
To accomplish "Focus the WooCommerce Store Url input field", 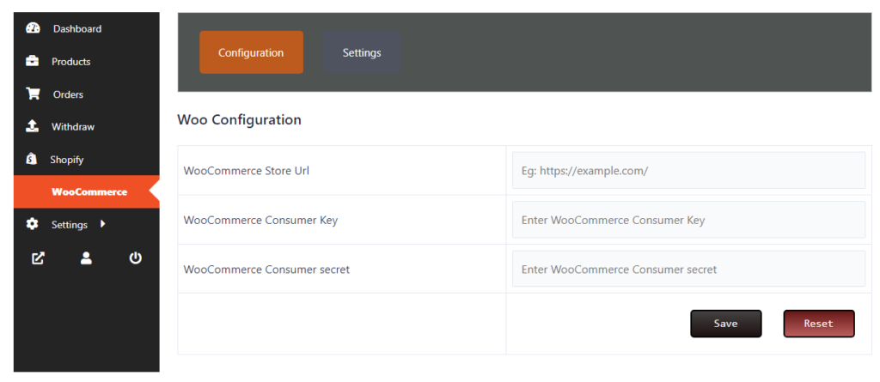I will (x=688, y=171).
